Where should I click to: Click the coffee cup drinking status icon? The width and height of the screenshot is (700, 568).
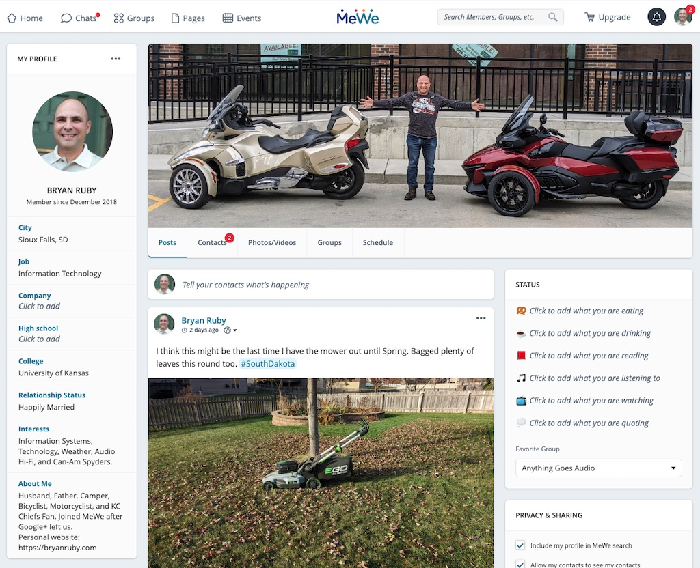click(x=521, y=333)
